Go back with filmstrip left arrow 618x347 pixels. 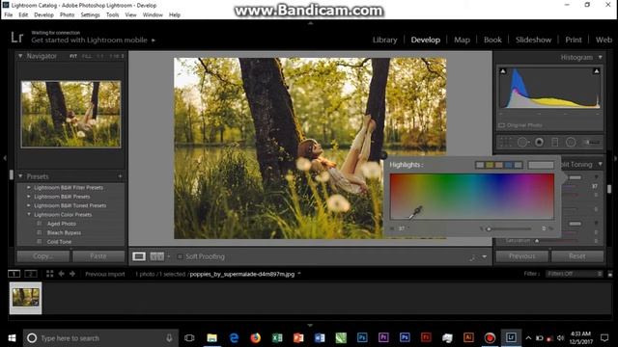click(x=61, y=274)
